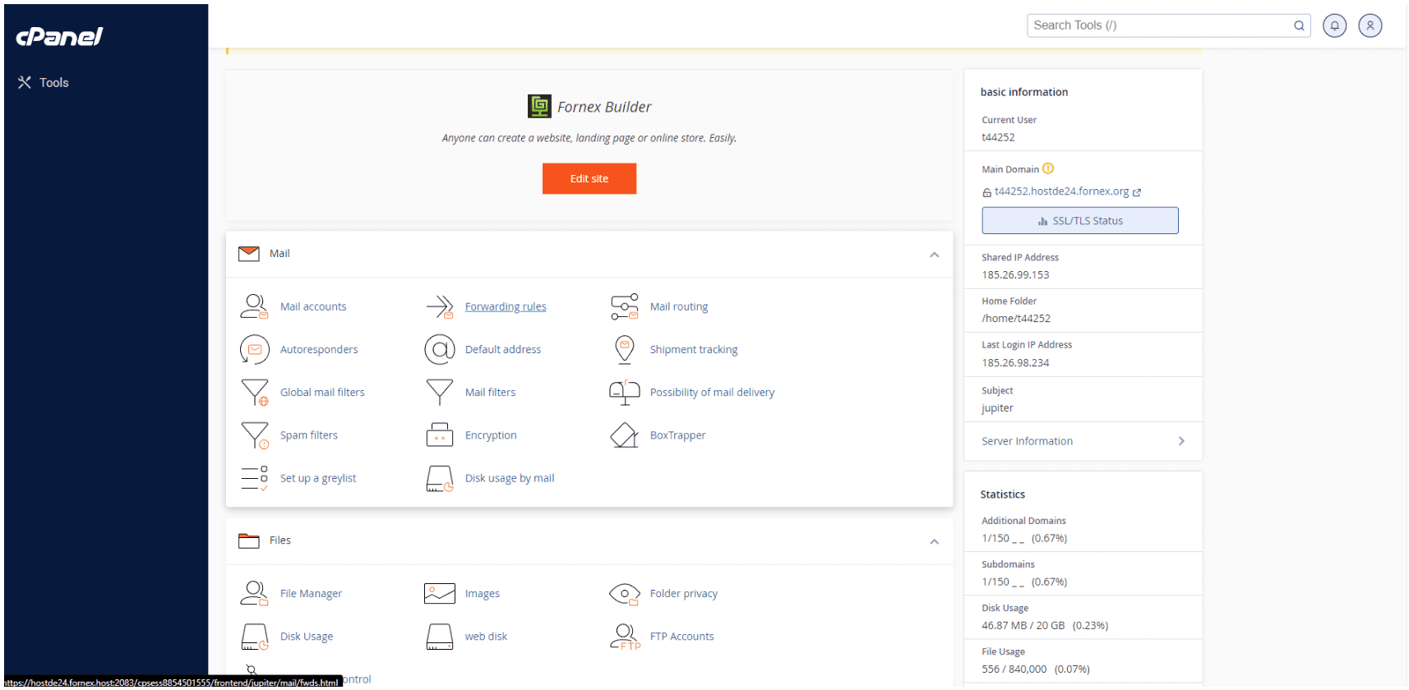Open SSL/TLS Status
Screen dimensions: 1409x690
tap(1080, 221)
